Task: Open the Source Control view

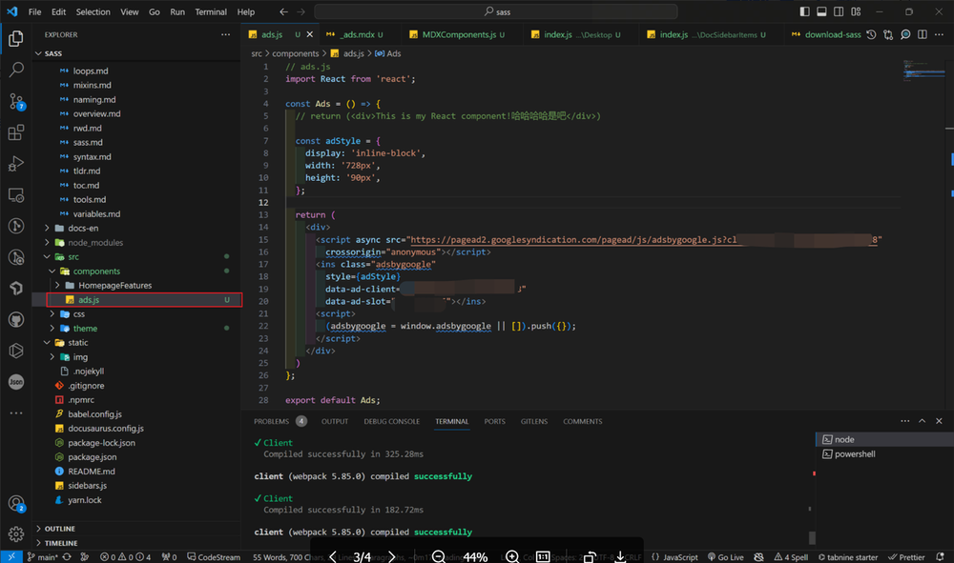Action: 16,101
